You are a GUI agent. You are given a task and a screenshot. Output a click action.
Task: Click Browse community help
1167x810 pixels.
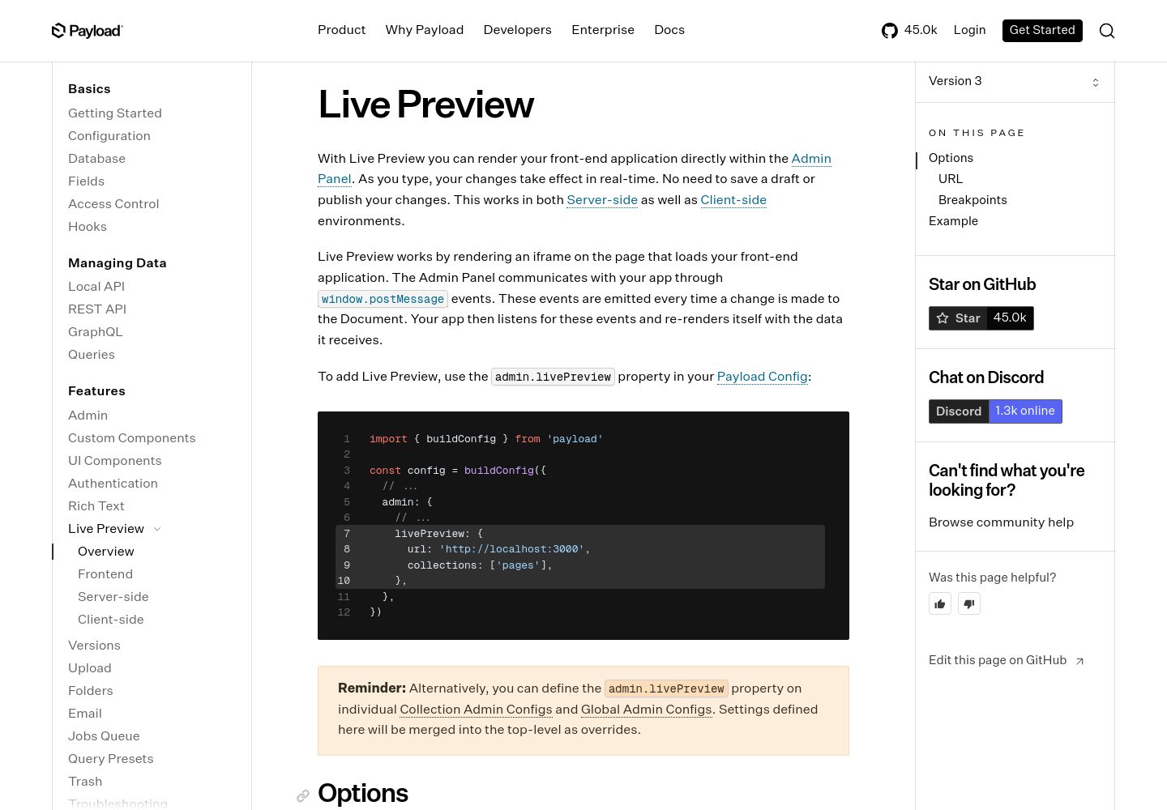click(1001, 522)
